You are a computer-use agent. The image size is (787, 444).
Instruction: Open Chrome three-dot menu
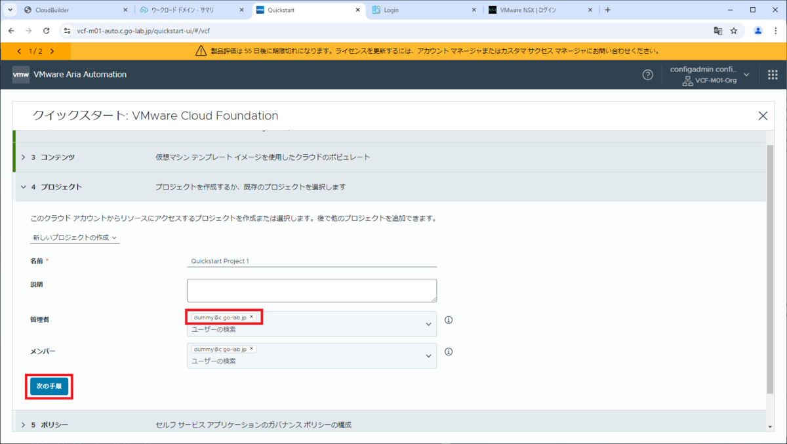click(x=775, y=31)
